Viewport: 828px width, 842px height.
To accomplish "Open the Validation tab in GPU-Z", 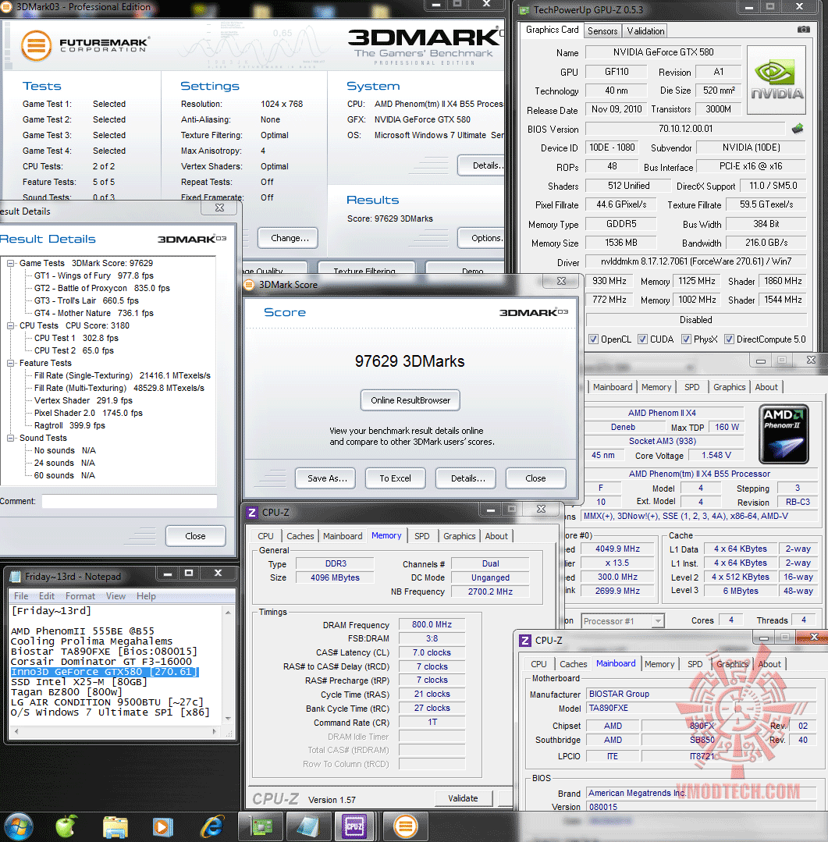I will tap(645, 31).
